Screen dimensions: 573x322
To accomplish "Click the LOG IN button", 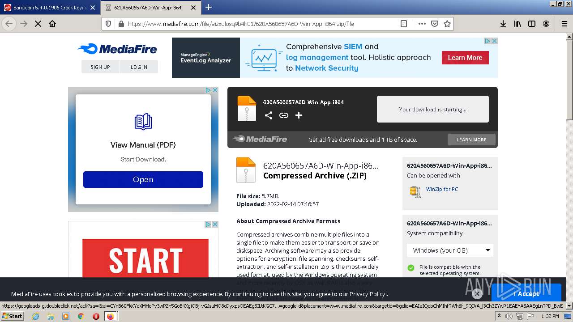I will pos(139,67).
